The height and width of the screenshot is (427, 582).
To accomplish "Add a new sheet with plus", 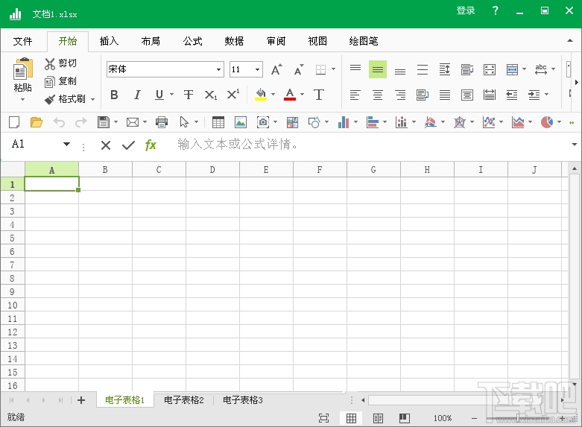I will click(x=81, y=400).
